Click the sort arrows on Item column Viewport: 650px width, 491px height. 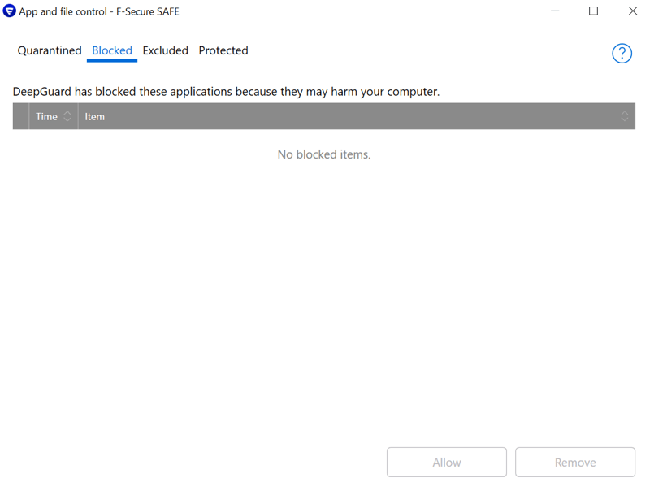pos(624,116)
